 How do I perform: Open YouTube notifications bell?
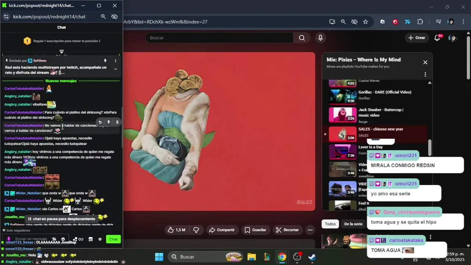pyautogui.click(x=437, y=38)
